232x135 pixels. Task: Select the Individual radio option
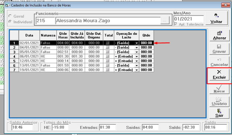click(x=10, y=22)
